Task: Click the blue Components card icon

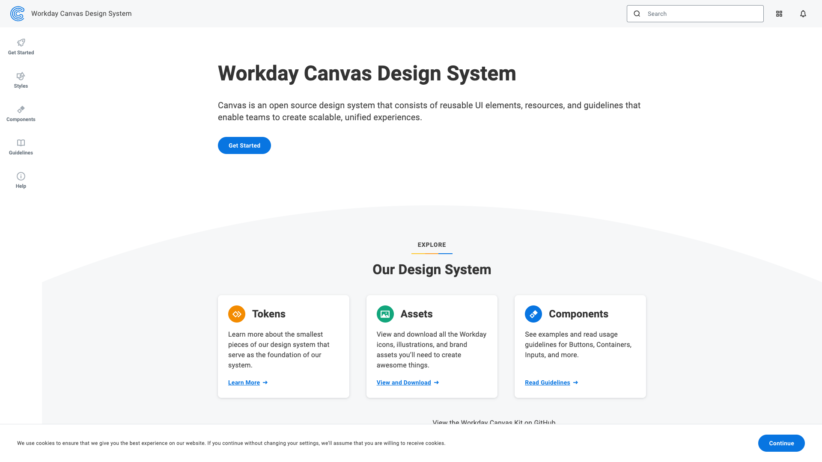Action: click(533, 314)
